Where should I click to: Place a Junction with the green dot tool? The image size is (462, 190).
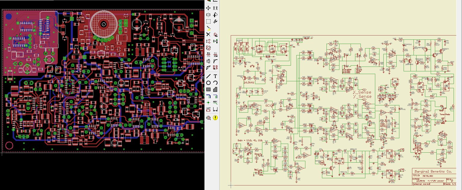pos(208,102)
